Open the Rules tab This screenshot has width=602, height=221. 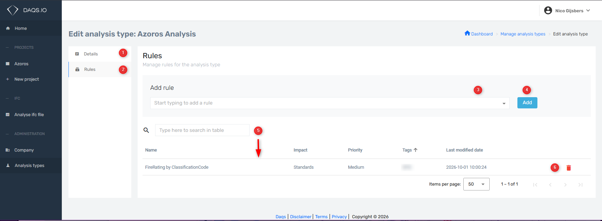point(100,69)
